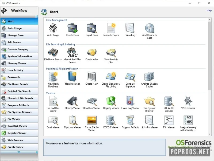Open the Email Viewer

click(53, 120)
